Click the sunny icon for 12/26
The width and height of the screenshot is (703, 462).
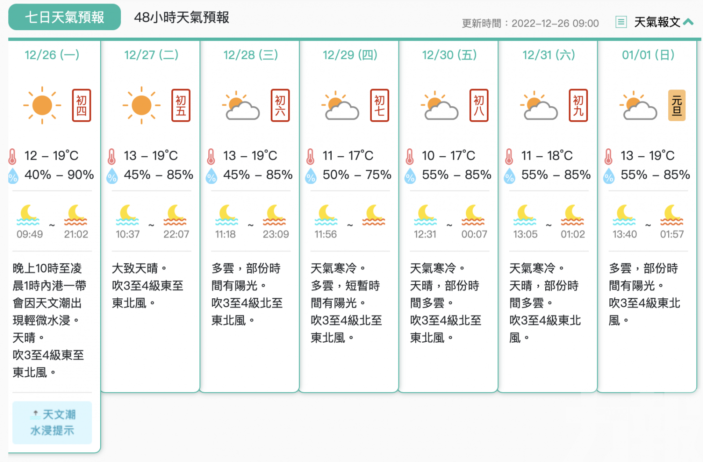(x=42, y=105)
